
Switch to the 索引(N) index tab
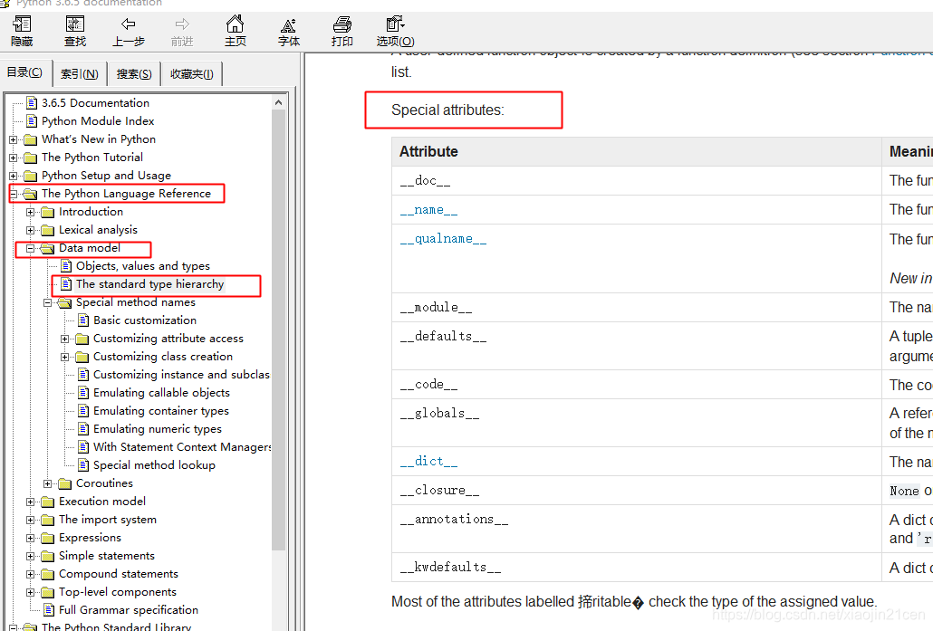point(80,73)
